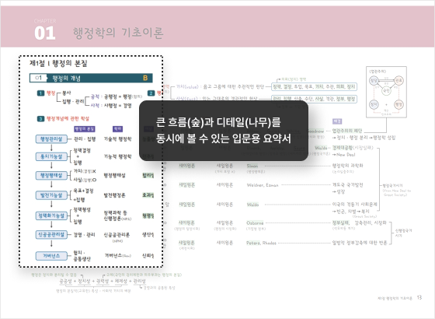435x319 pixels.
Task: Click the text '기능적 행정학'
Action: point(117,156)
